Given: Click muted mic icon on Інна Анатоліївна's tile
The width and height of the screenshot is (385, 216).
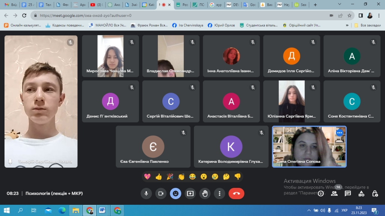Looking at the screenshot, I should (253, 42).
